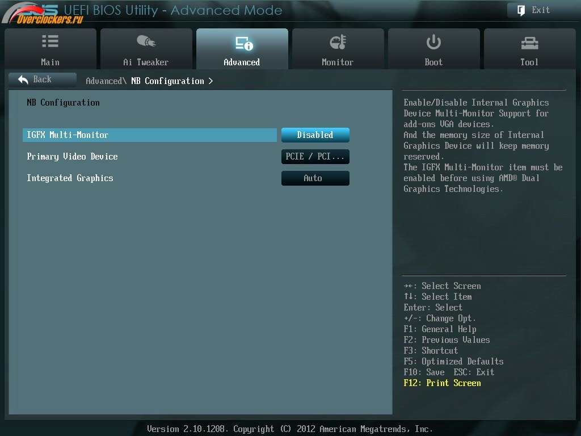Click the F3: Shortcut hint
581x436 pixels.
[x=431, y=351]
